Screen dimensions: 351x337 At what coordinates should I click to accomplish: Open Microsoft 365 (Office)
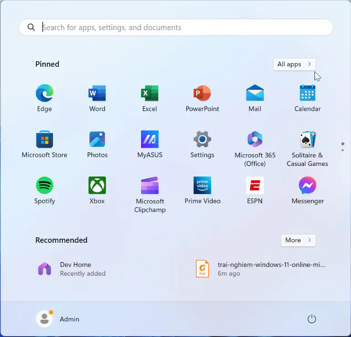click(255, 149)
